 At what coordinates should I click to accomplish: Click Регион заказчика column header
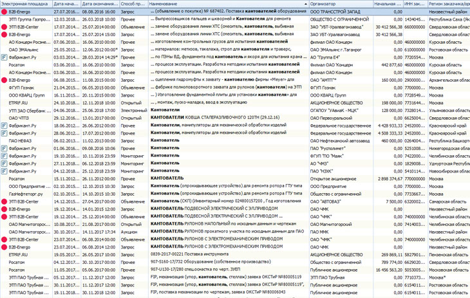tap(448, 4)
